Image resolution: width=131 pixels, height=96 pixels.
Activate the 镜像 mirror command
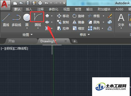click(78, 22)
